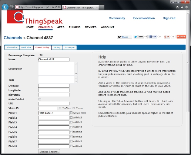Check the Field 3 add field checkbox
Image resolution: width=191 pixels, height=155 pixels.
(71, 122)
